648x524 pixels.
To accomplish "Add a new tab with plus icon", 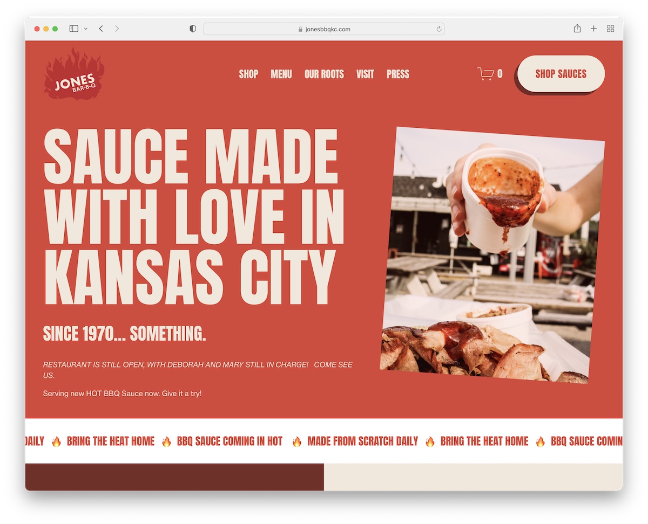I will (x=593, y=29).
